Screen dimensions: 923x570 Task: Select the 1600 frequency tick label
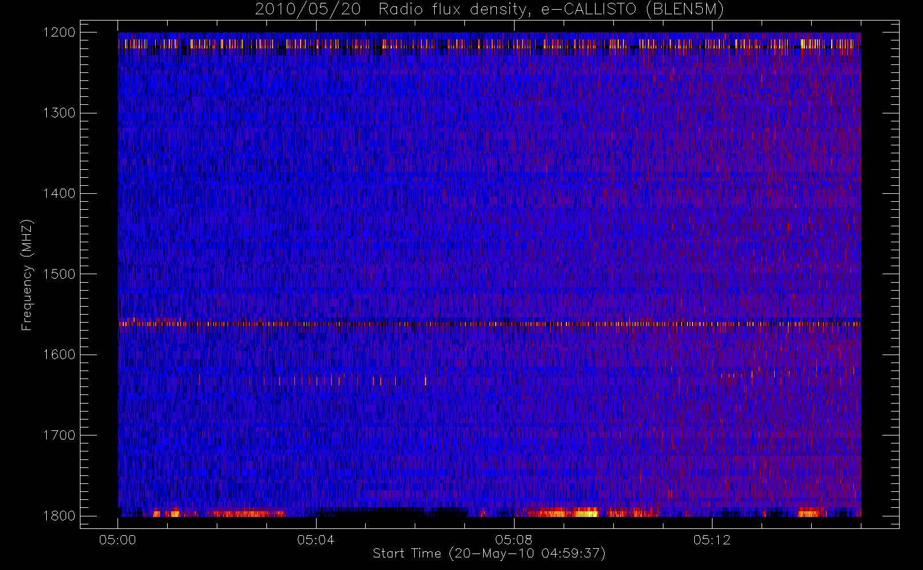pyautogui.click(x=59, y=355)
